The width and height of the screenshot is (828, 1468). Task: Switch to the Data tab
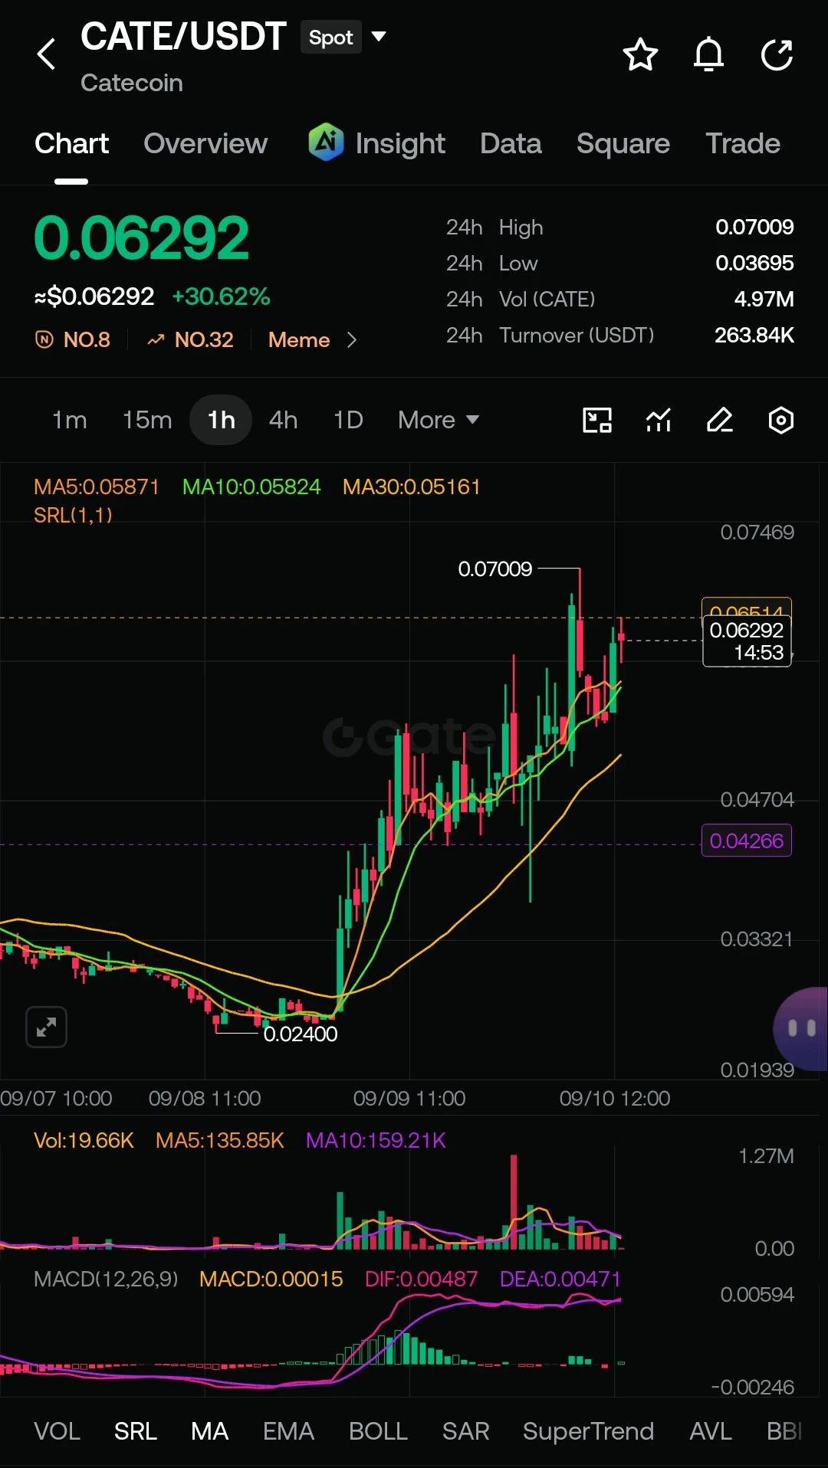point(511,143)
